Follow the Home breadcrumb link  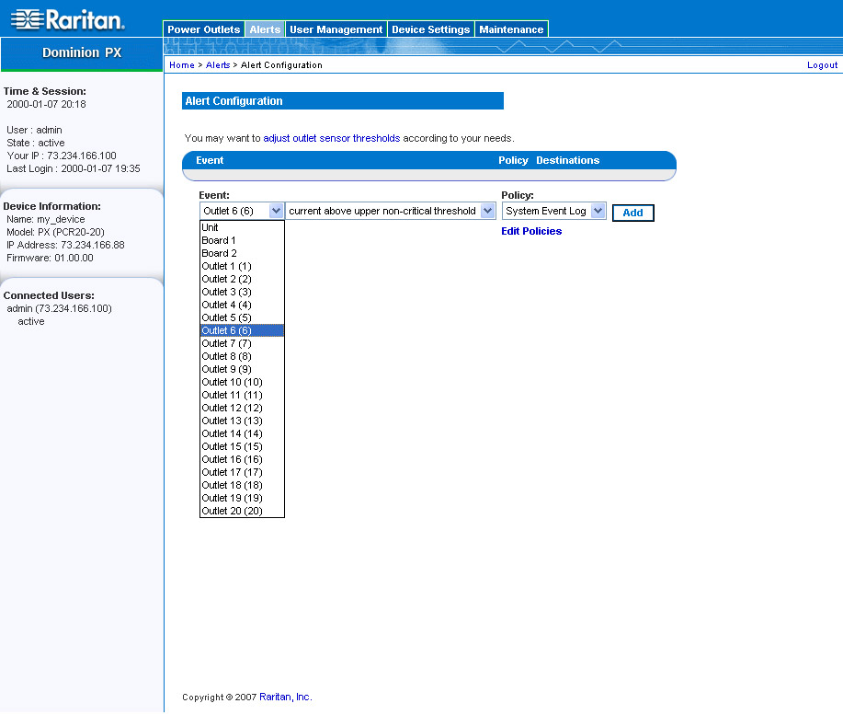pos(182,65)
